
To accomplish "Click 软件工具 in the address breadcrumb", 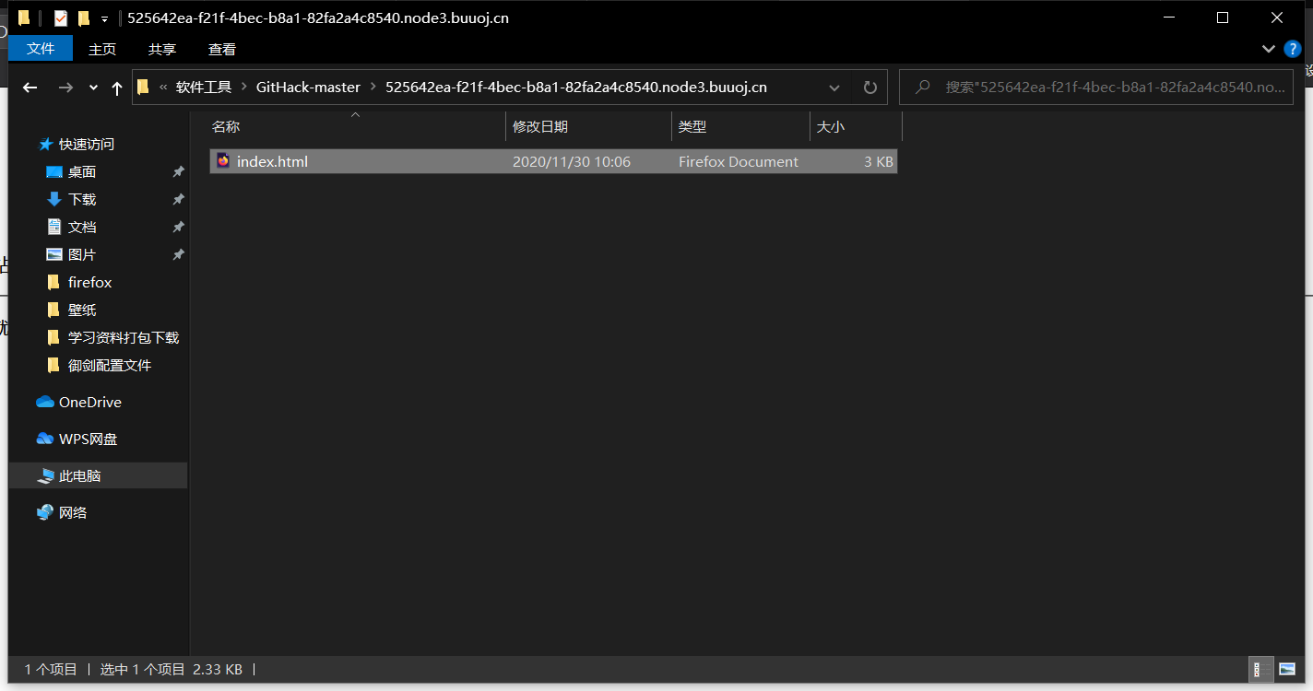I will (204, 88).
